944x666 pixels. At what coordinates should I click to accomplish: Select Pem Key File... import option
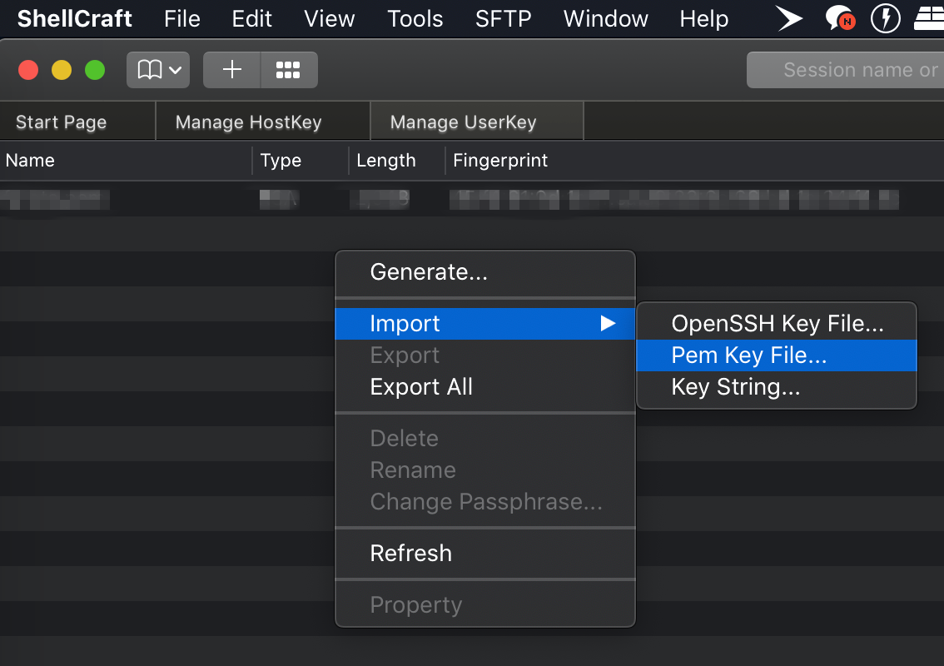[x=777, y=355]
